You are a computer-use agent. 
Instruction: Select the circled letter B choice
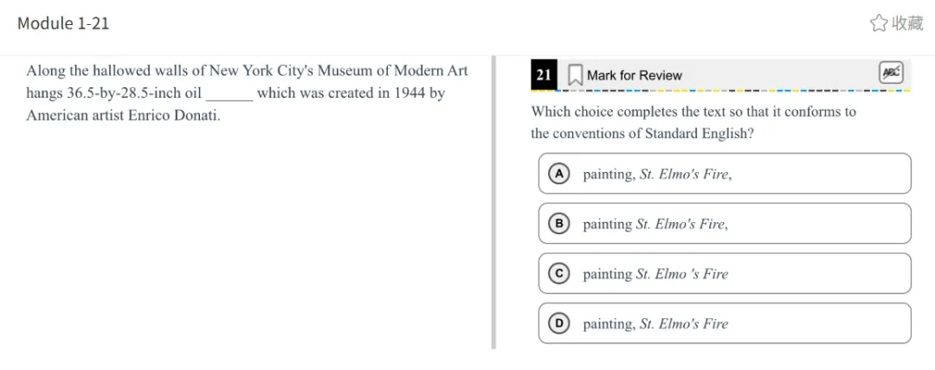coord(559,224)
